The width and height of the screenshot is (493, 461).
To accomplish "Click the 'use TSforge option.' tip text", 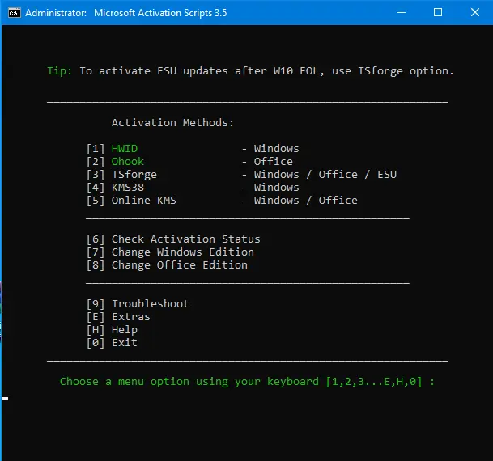I will coord(393,71).
